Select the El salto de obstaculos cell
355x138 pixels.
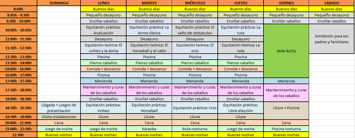(195, 30)
